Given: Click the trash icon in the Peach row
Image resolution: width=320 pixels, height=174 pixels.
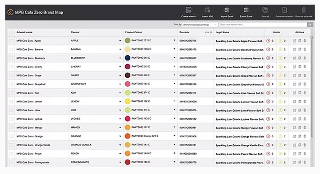Looking at the screenshot, I should click(305, 153).
